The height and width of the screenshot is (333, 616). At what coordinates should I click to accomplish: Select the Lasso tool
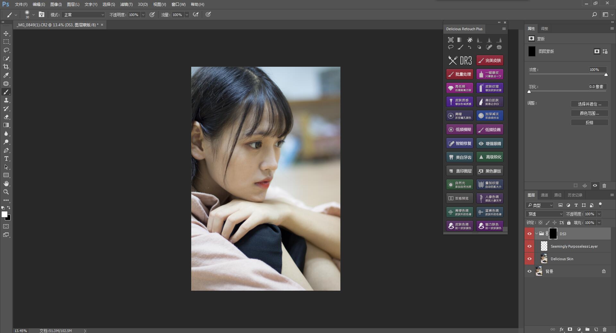coord(6,50)
